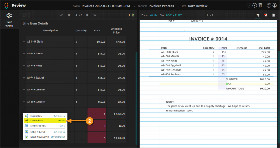Click the page number field showing 1

(207, 15)
